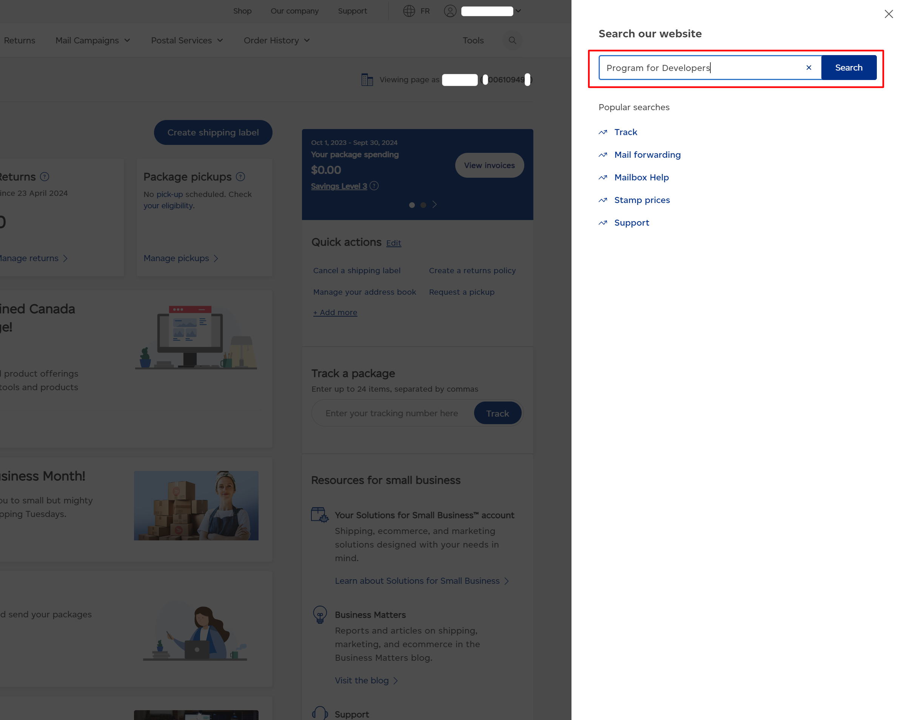Open the your eligibility link

tap(169, 206)
